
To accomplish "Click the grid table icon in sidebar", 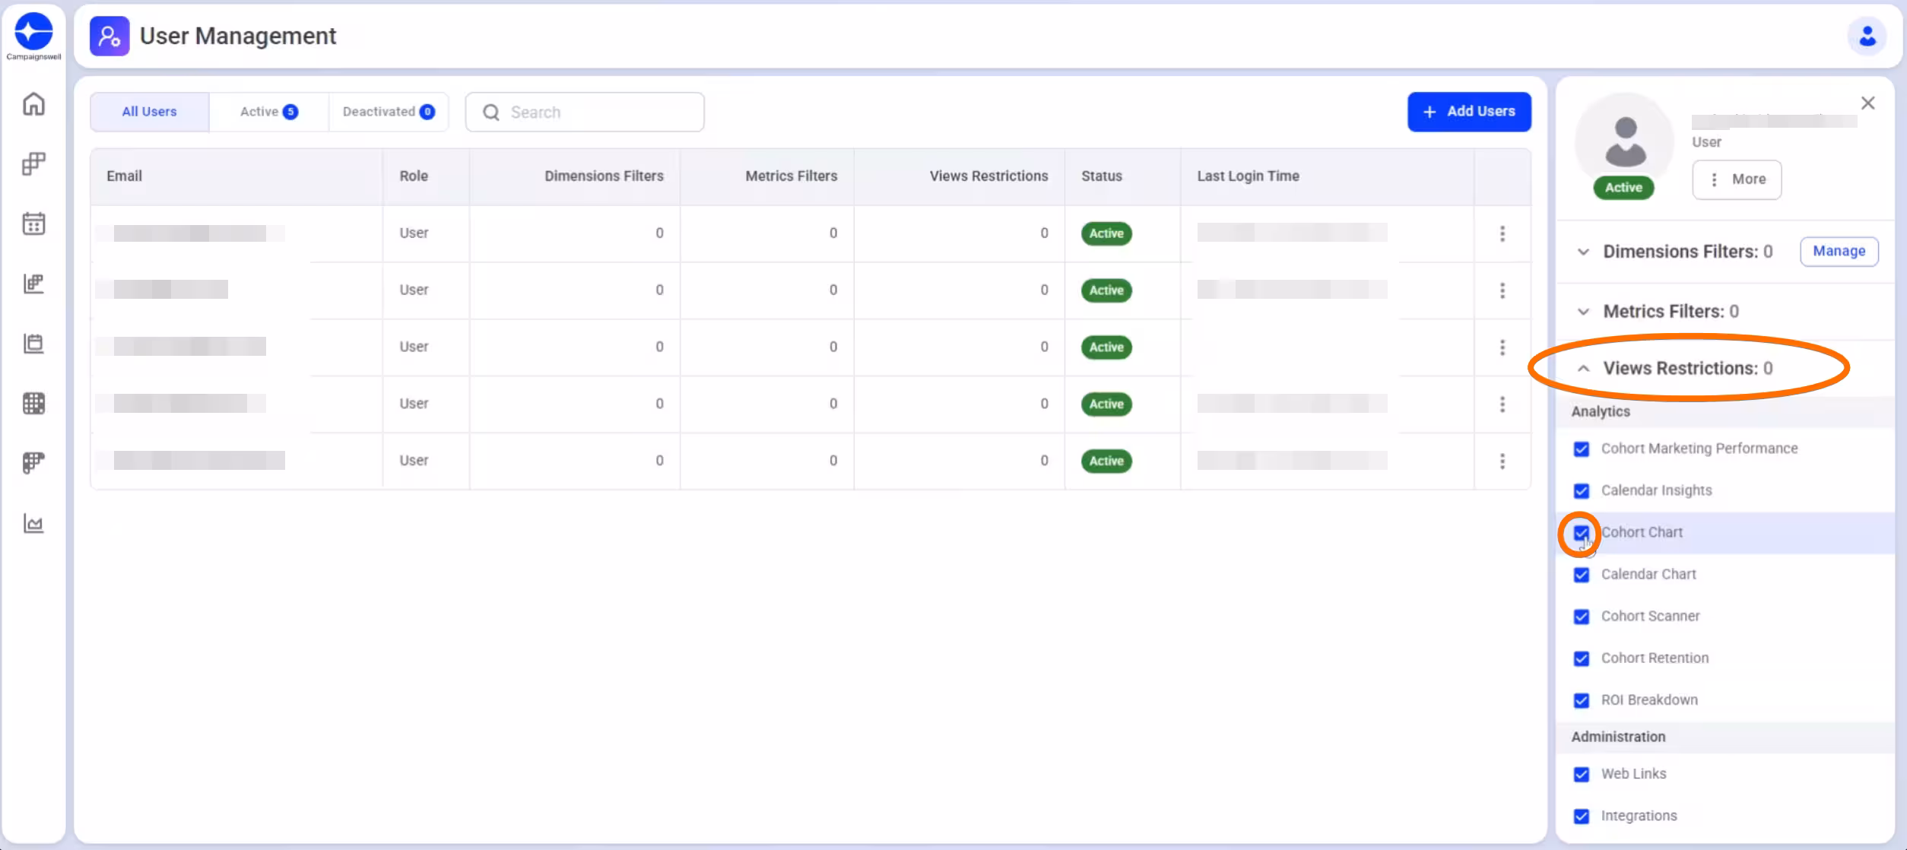I will pyautogui.click(x=33, y=403).
